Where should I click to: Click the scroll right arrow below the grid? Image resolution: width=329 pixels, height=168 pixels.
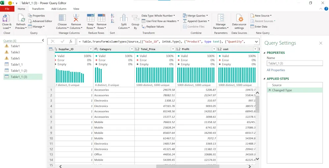(x=250, y=166)
